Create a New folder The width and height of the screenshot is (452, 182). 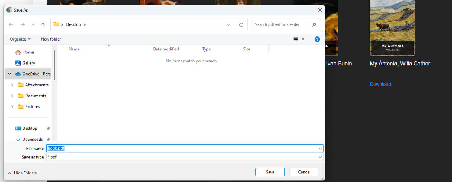pos(51,39)
